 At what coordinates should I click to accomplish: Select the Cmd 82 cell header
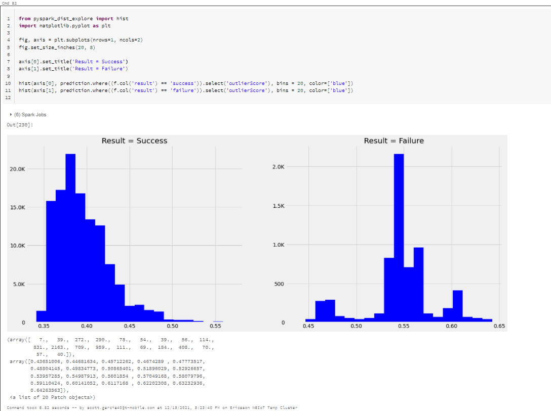click(x=8, y=3)
